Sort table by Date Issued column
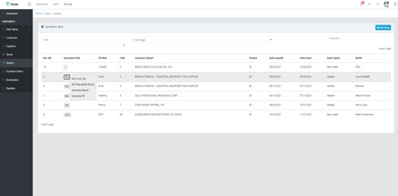Viewport: 398px width, 196px height. [277, 58]
